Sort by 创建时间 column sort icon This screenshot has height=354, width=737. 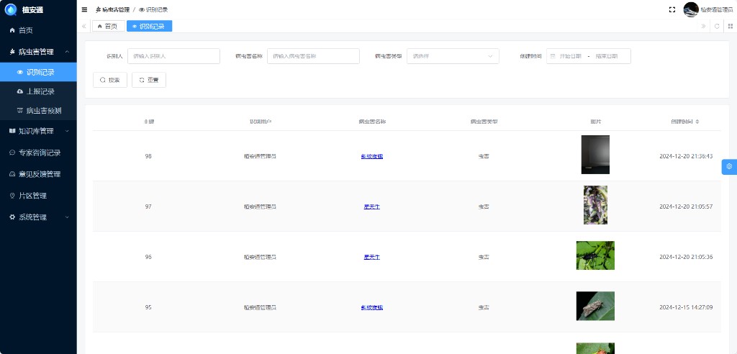697,122
